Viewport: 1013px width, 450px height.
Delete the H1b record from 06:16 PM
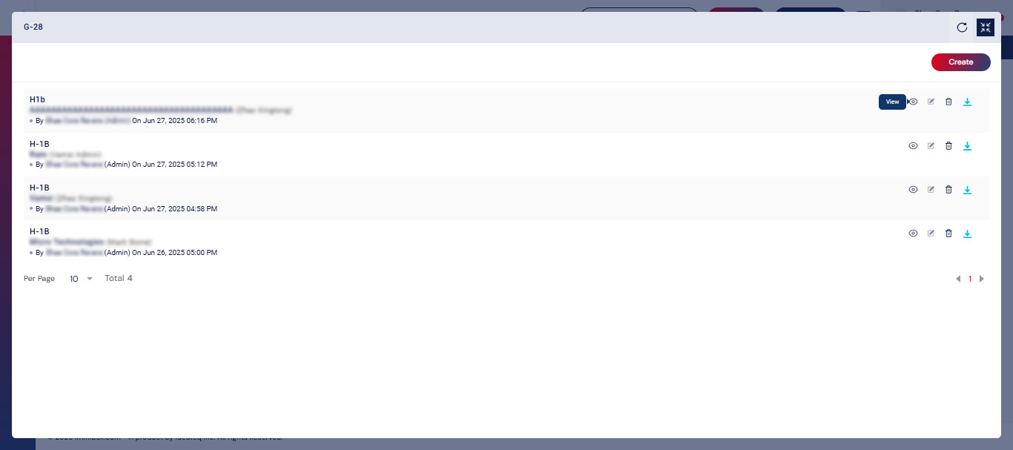(x=948, y=102)
